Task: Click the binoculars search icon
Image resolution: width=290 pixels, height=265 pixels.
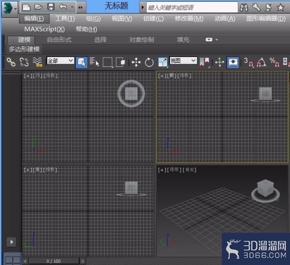Action: click(244, 7)
